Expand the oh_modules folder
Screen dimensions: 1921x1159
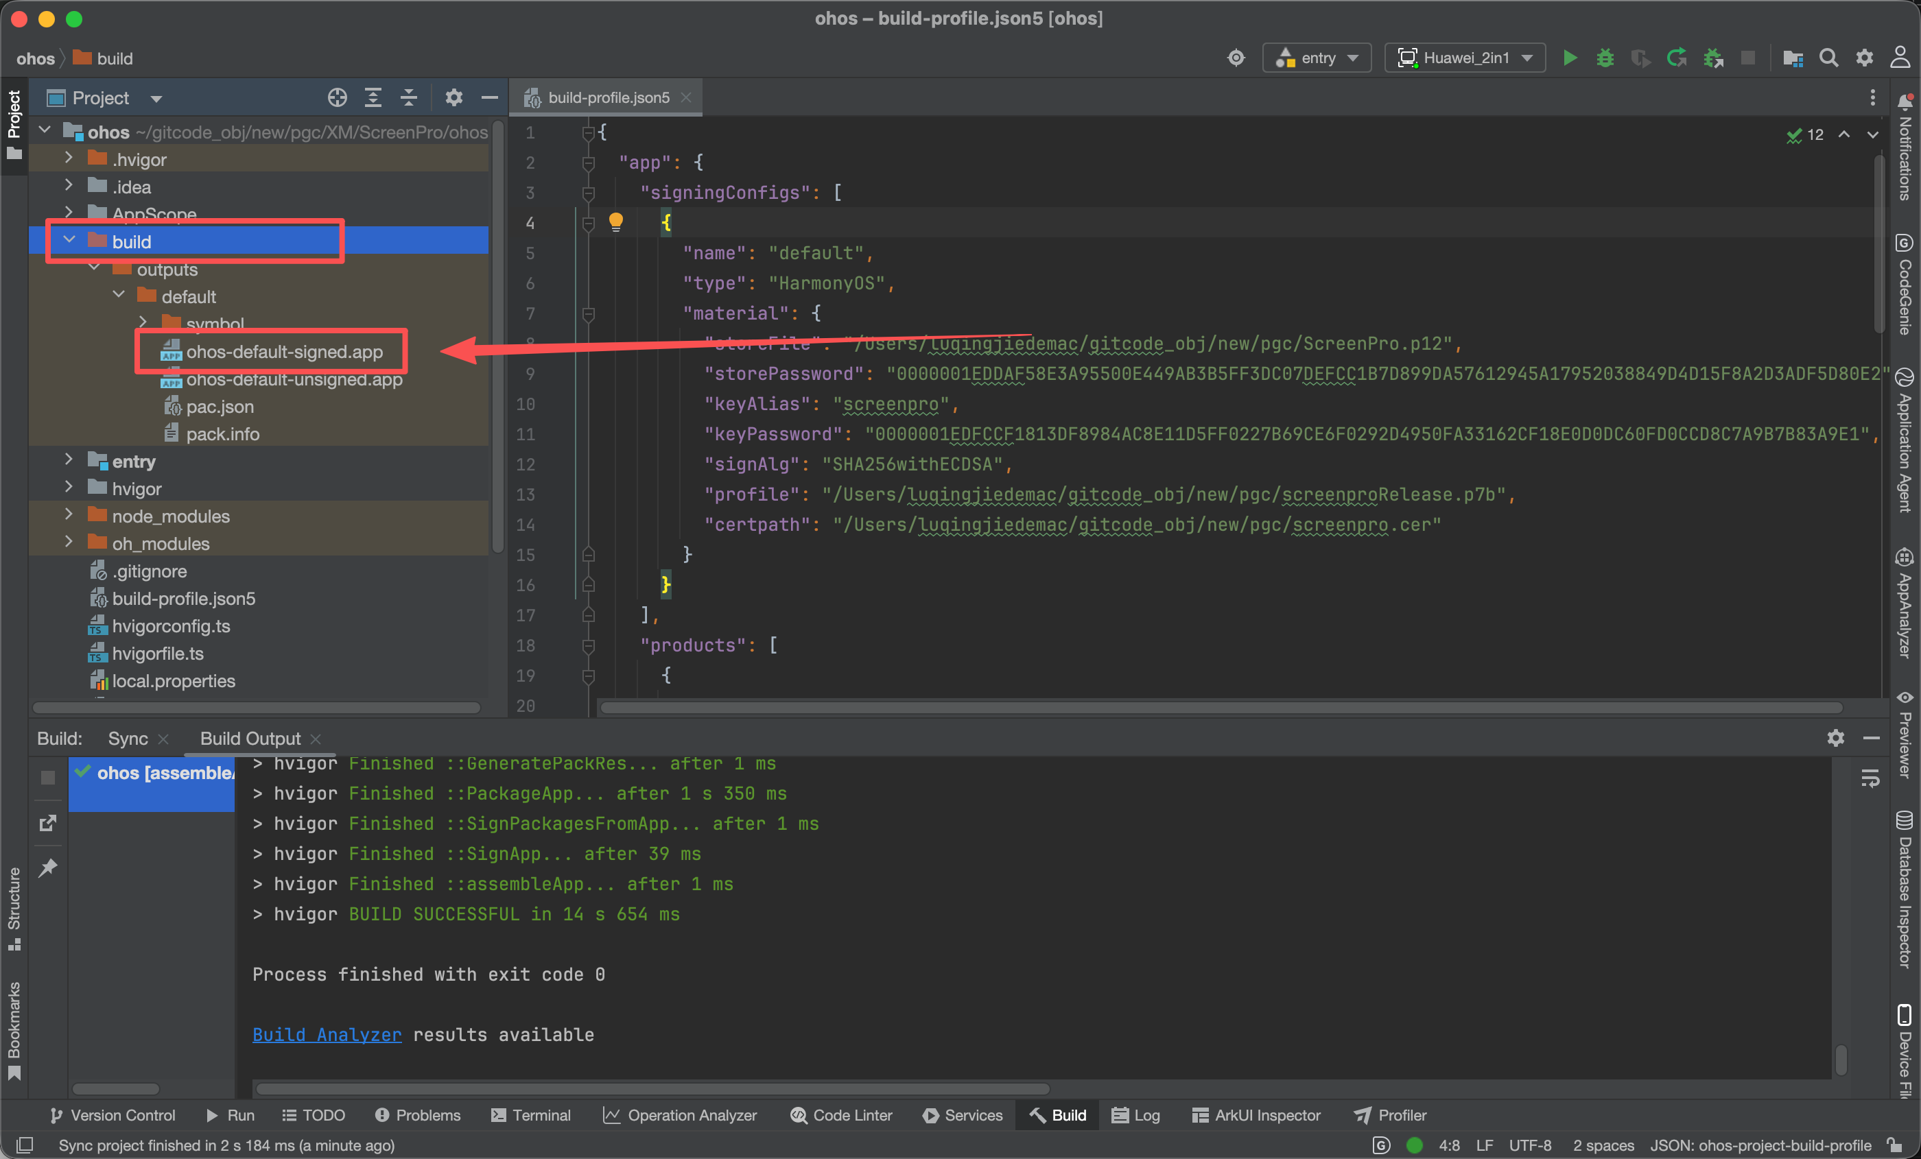69,542
